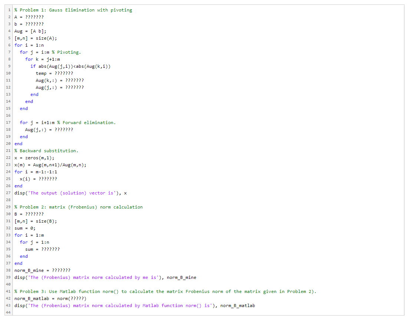Click the line 'for k = j+1:m'
Viewport: 409px width, 320px height.
tap(43, 59)
